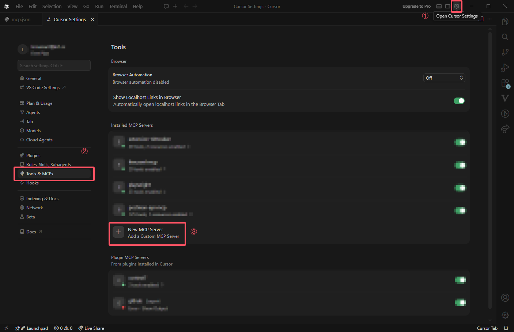Viewport: 514px width, 332px height.
Task: Go back with the left arrow
Action: (x=186, y=6)
